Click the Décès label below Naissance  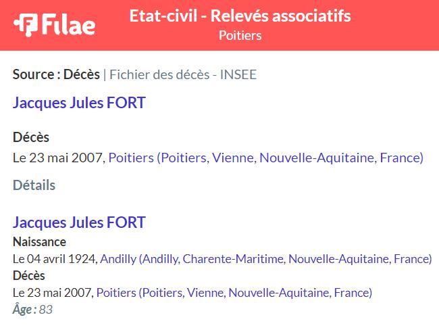(x=29, y=276)
